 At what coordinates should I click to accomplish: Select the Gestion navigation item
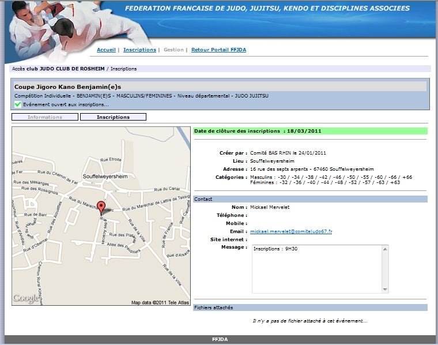pyautogui.click(x=173, y=50)
